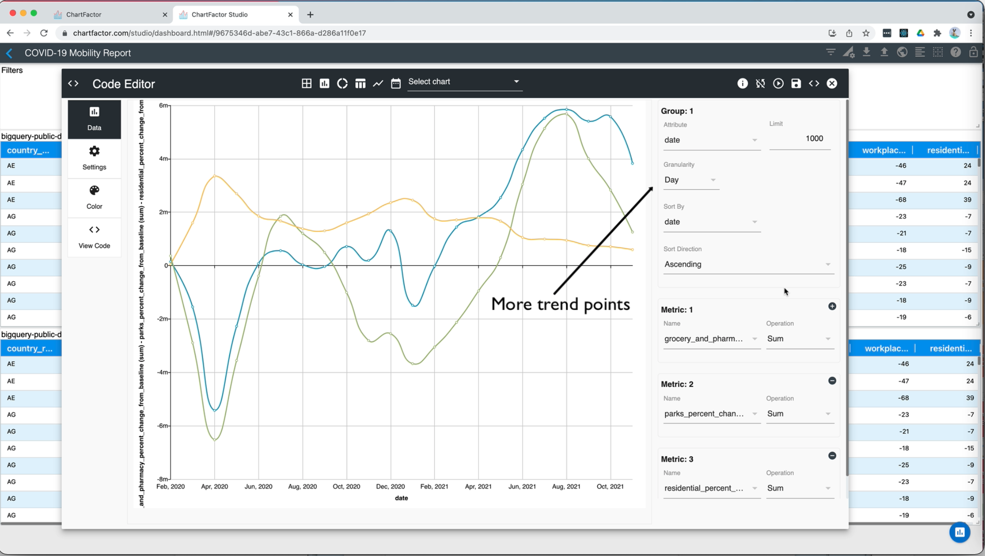The image size is (985, 556).
Task: Click the run/play icon in Code Editor
Action: pos(778,84)
